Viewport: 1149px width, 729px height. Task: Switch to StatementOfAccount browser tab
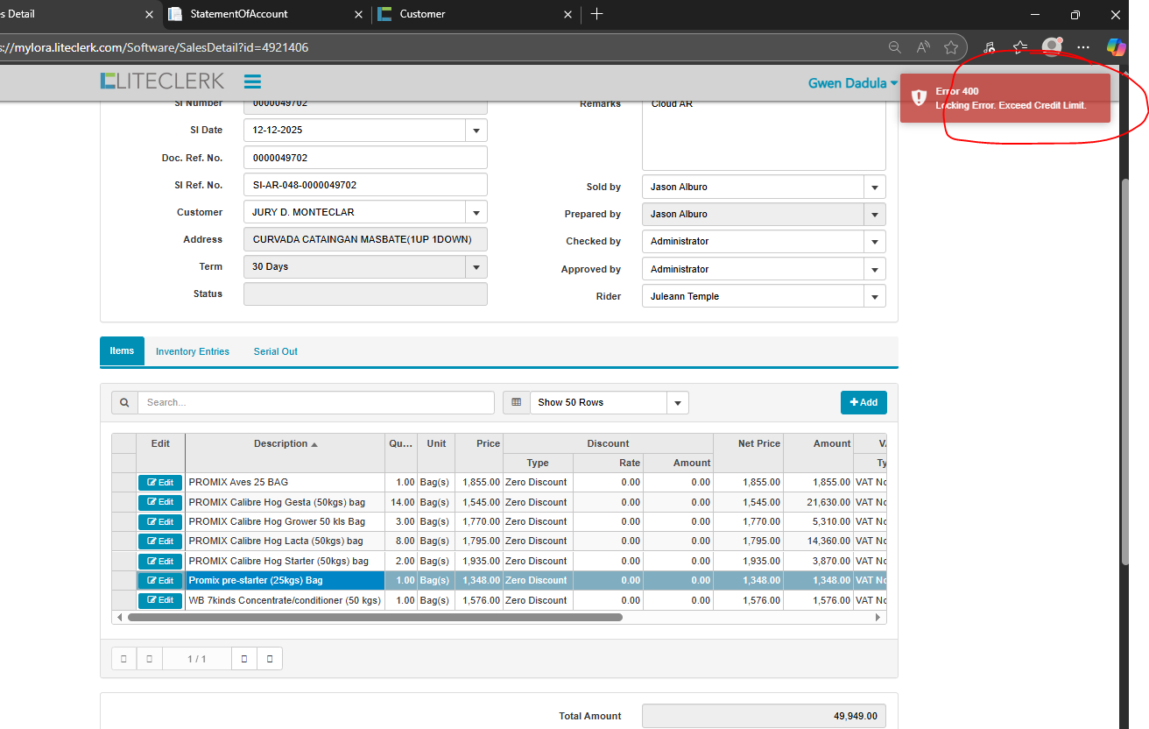pos(238,14)
